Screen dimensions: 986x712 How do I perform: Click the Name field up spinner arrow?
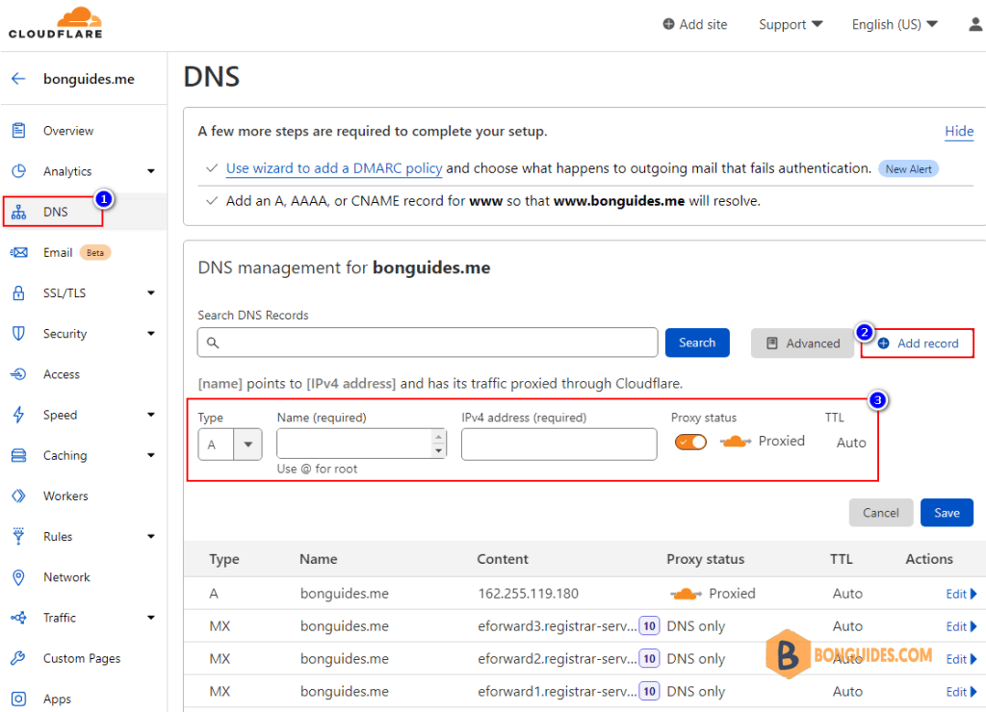[439, 437]
